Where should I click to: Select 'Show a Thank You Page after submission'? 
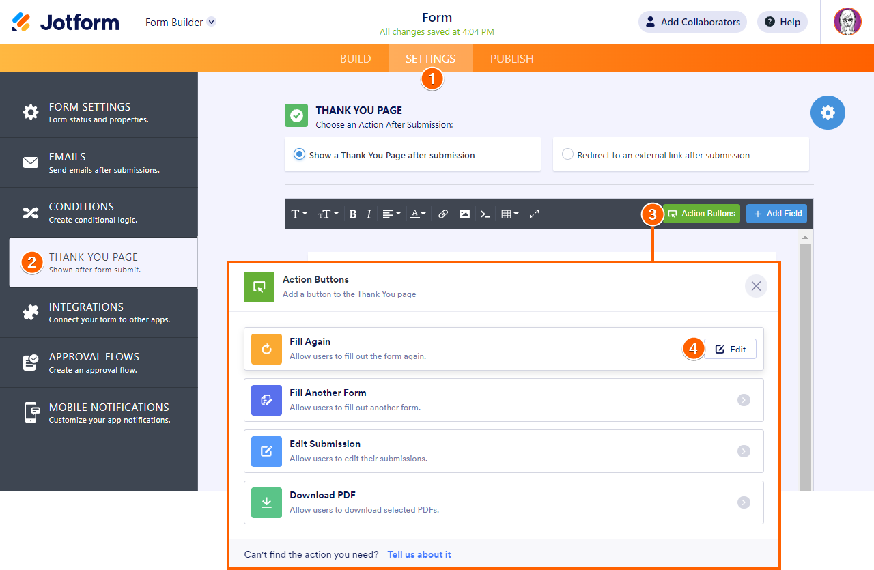[412, 155]
